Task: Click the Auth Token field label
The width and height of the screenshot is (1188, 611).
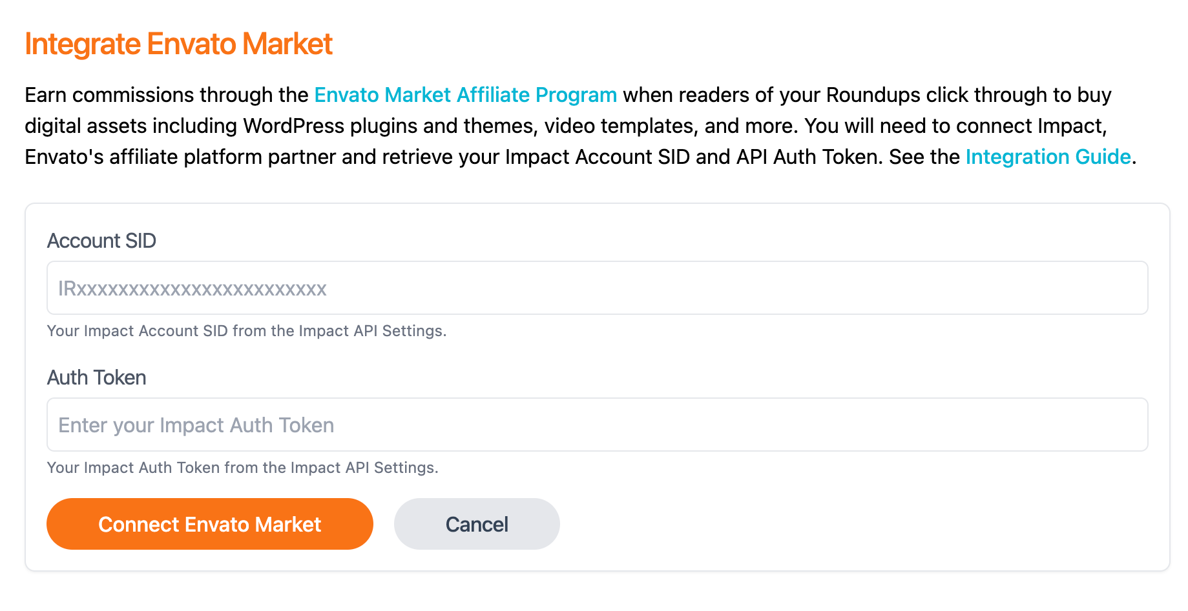Action: pos(96,377)
